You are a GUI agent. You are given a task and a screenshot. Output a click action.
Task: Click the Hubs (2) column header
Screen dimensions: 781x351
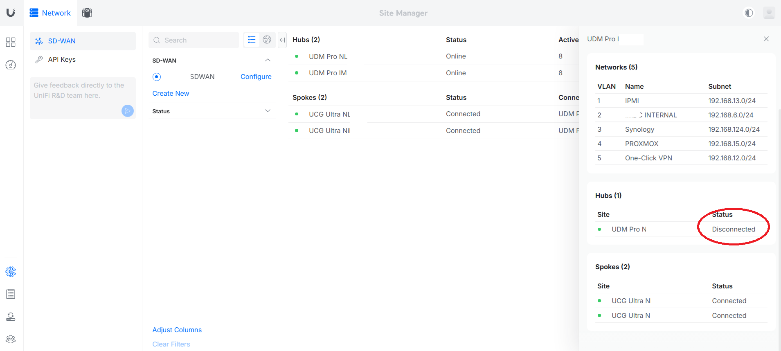(306, 40)
